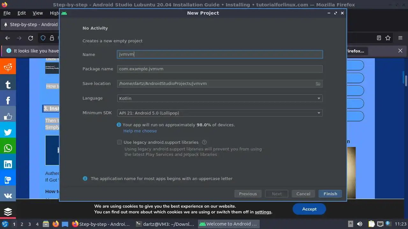Viewport: 408px width, 229px height.
Task: Click help question icon beside legacy libraries
Action: coord(204,142)
